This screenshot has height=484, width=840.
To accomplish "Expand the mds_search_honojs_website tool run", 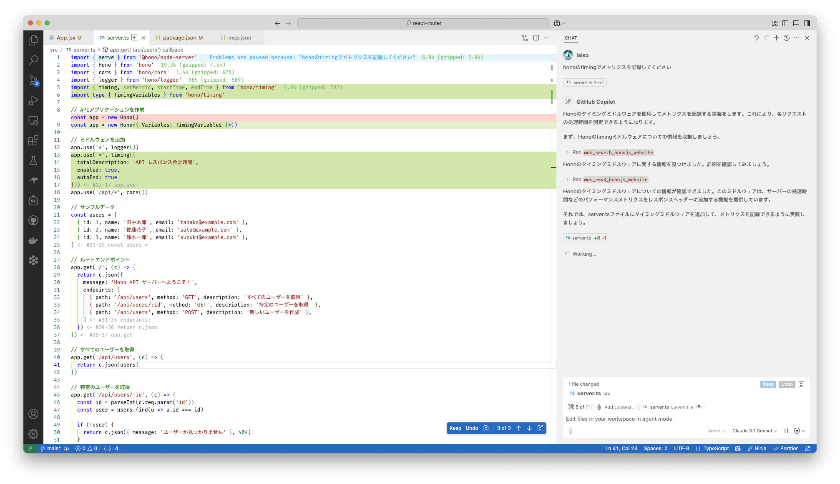I will coord(568,152).
